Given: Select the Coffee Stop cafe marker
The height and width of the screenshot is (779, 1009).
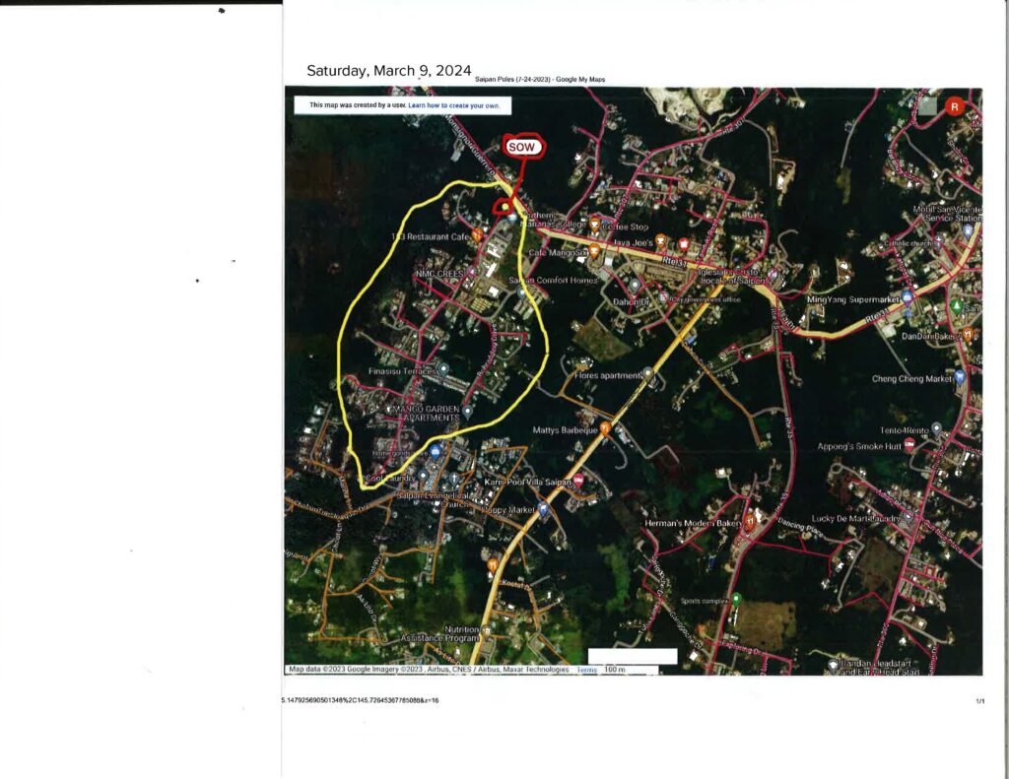Looking at the screenshot, I should click(594, 226).
